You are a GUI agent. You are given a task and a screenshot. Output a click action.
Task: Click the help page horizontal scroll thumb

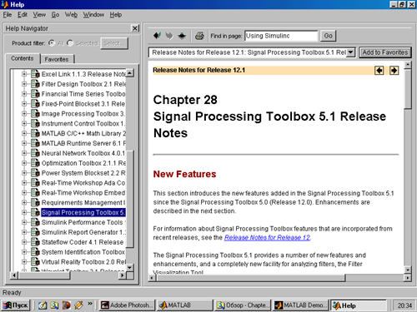tap(251, 277)
